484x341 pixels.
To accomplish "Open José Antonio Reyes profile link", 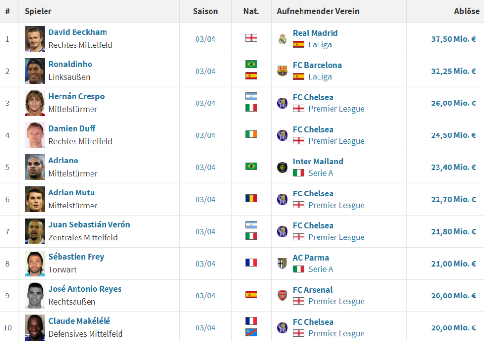I will [x=85, y=289].
